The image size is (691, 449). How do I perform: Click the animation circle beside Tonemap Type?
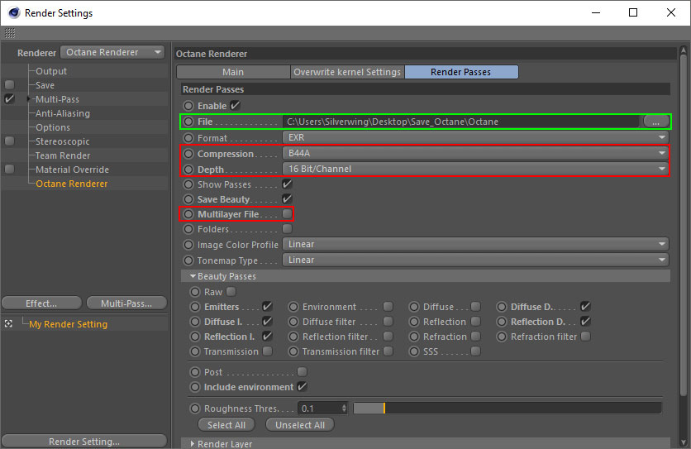pos(188,260)
